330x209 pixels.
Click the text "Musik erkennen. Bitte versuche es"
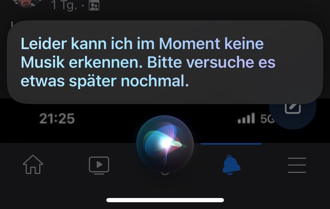148,62
